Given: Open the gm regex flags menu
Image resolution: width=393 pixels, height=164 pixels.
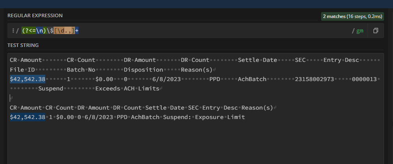Looking at the screenshot, I should tap(359, 31).
